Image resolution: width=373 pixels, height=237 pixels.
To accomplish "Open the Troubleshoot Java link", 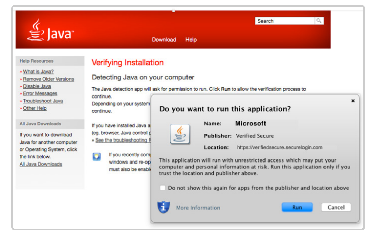I will (43, 101).
